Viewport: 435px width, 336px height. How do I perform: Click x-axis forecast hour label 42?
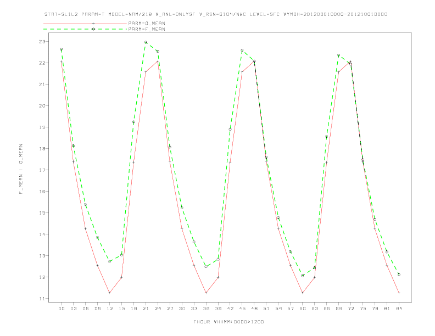230,309
